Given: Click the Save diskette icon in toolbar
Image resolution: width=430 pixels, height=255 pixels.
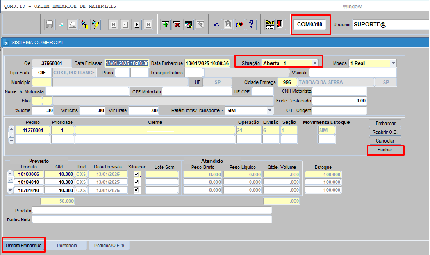Looking at the screenshot, I should tap(49, 25).
